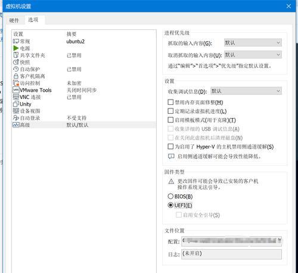The image size is (298, 273).
Task: Click the 高级 advanced settings icon
Action: pos(16,125)
